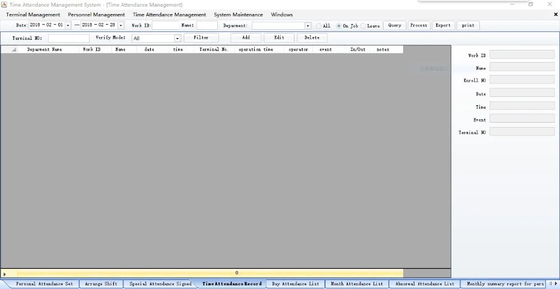
Task: Expand the Verify Mode dropdown
Action: click(177, 38)
